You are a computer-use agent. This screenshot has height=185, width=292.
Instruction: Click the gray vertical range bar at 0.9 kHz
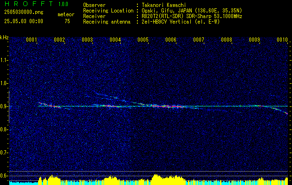(9, 107)
